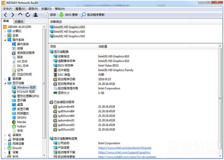
Task: Select first Intel(R) HD Graphics 610 device
Action: pos(67,27)
